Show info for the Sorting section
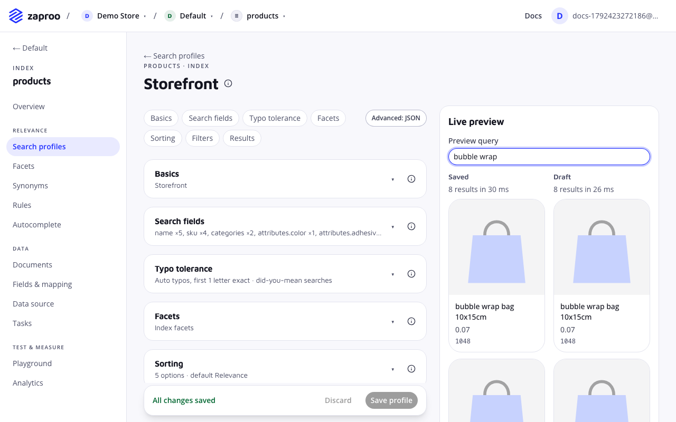676x422 pixels. (411, 369)
